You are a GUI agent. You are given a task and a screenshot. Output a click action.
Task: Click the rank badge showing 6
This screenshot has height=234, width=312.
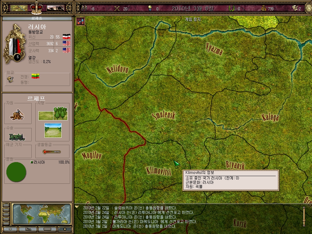pyautogui.click(x=17, y=57)
